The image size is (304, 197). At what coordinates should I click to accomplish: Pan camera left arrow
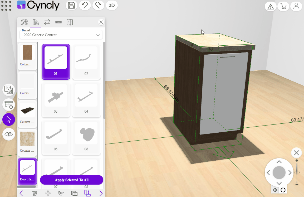tap(268, 172)
